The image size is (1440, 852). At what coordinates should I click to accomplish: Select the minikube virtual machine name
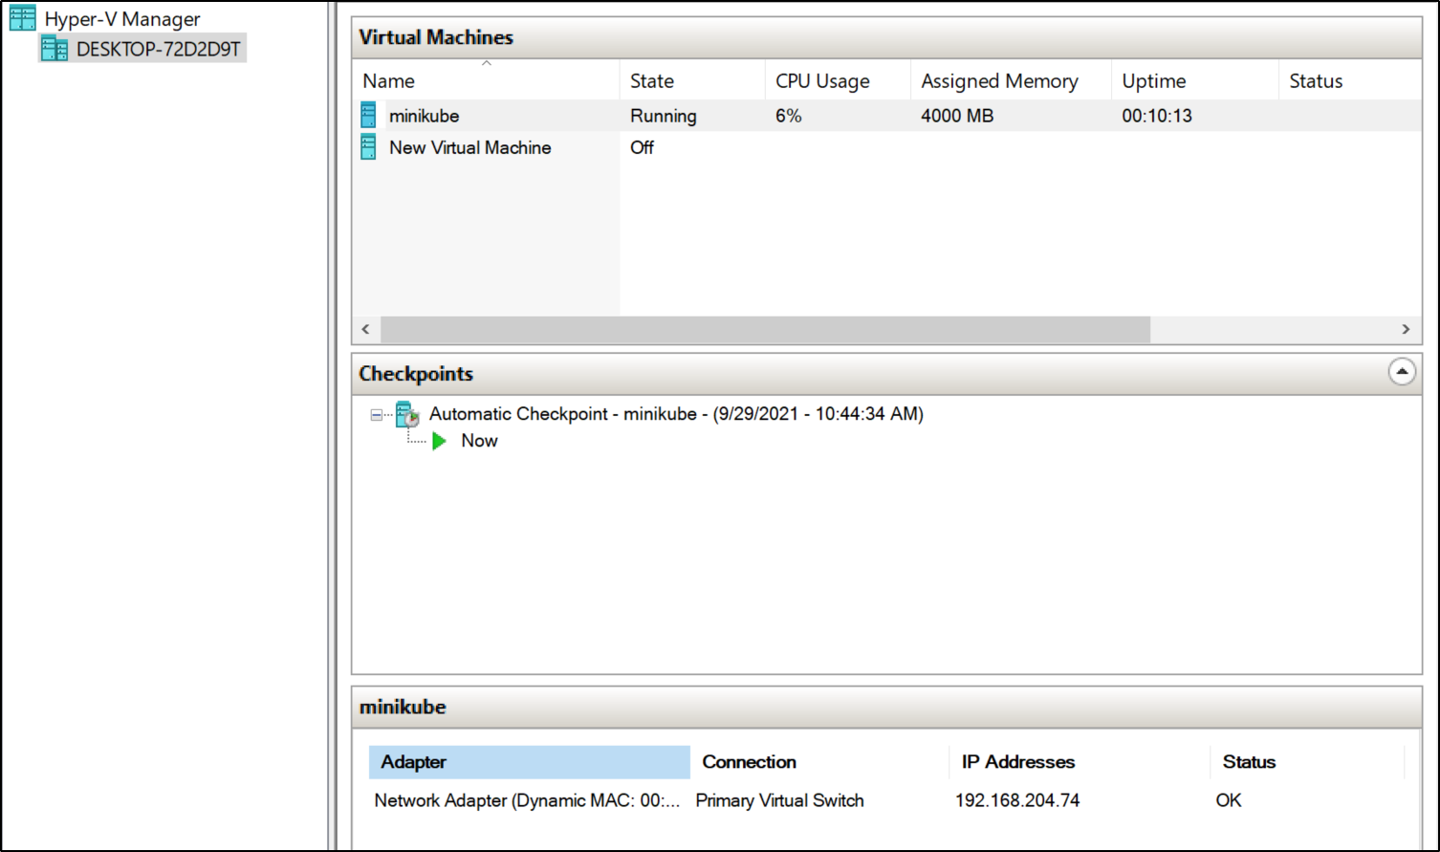click(x=424, y=116)
